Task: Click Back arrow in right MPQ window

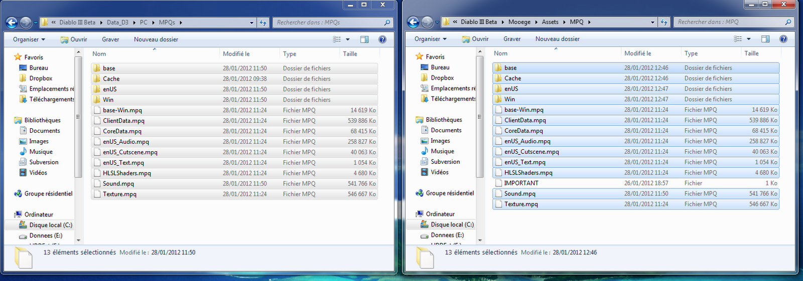Action: (x=413, y=22)
